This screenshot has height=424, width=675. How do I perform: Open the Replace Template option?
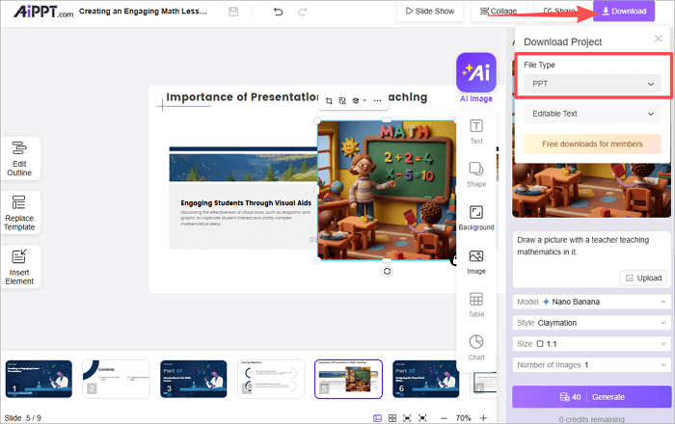19,213
